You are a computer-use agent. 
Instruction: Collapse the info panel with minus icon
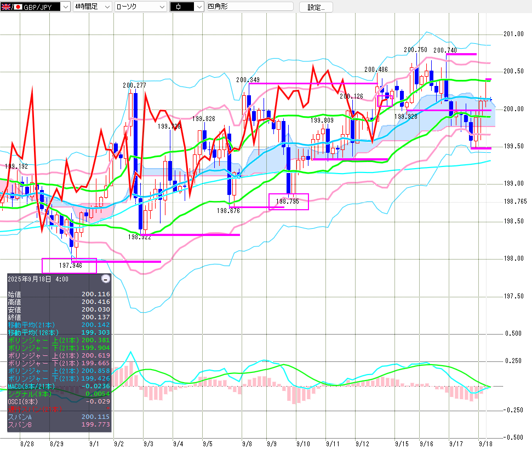106,279
